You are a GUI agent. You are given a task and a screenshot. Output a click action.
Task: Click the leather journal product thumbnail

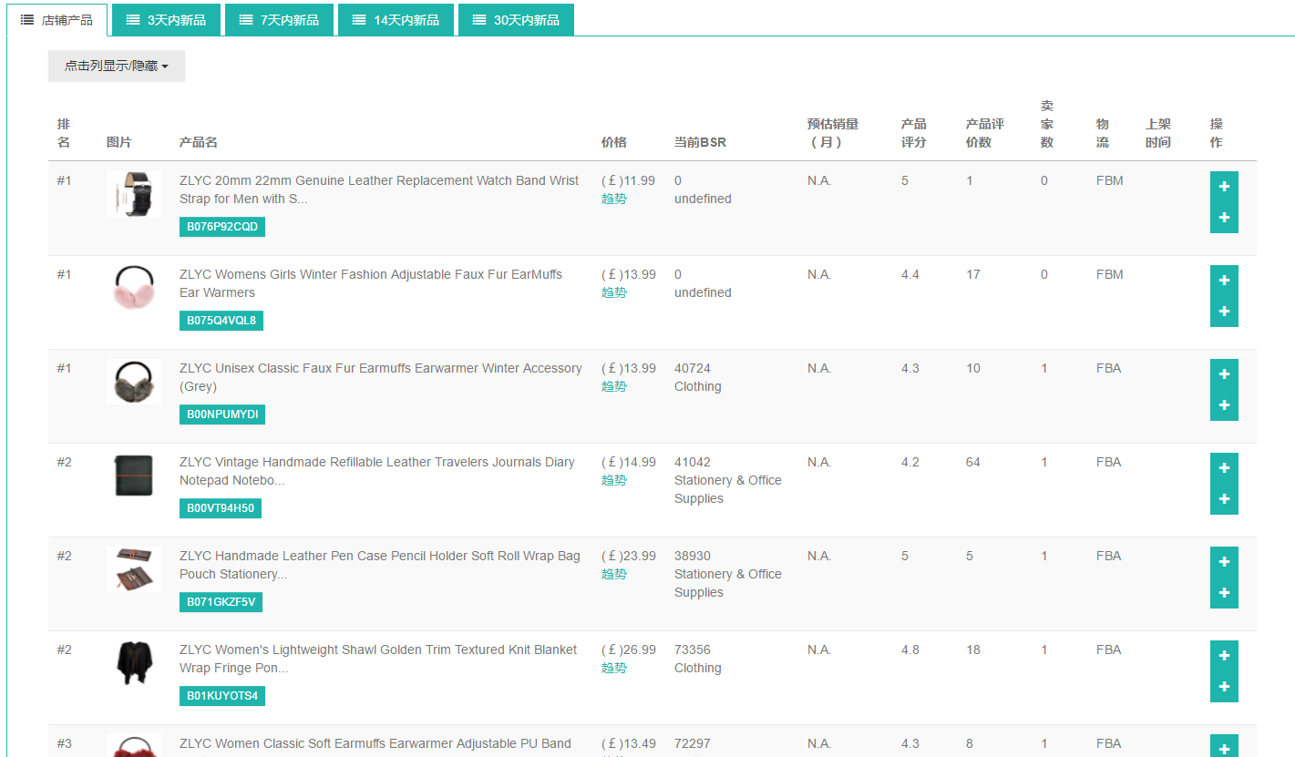134,476
